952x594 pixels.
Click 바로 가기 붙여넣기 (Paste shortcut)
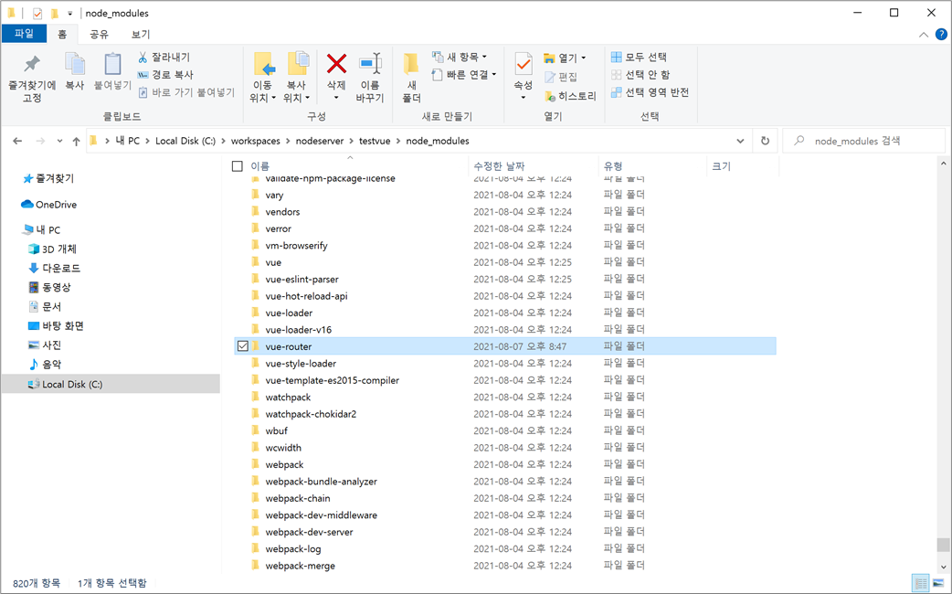tap(185, 92)
